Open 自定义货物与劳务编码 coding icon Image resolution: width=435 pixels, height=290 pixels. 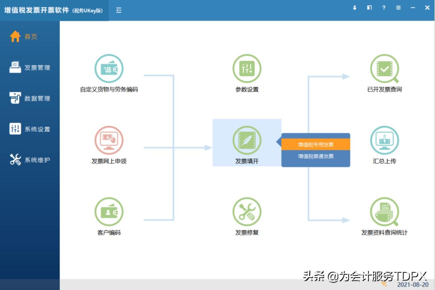coord(109,69)
